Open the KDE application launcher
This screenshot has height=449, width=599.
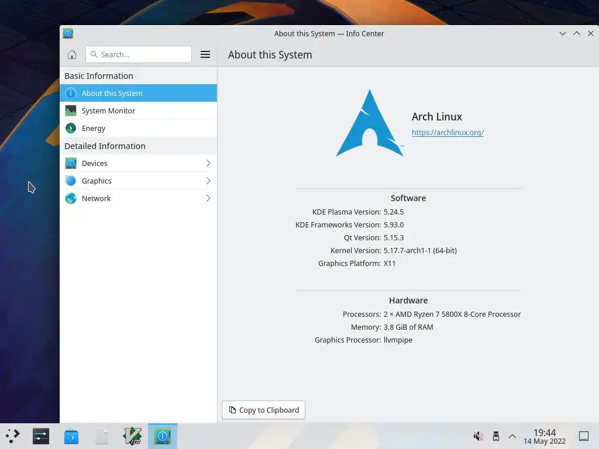pyautogui.click(x=13, y=436)
